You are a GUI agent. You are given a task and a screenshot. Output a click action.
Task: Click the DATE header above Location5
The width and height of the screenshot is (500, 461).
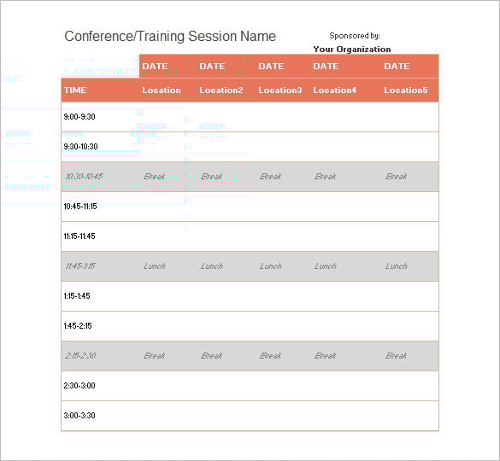click(397, 67)
